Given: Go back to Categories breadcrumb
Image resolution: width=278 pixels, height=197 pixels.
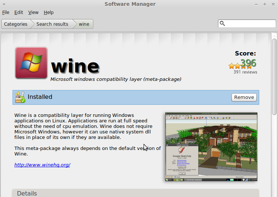Looking at the screenshot, I should (x=15, y=24).
